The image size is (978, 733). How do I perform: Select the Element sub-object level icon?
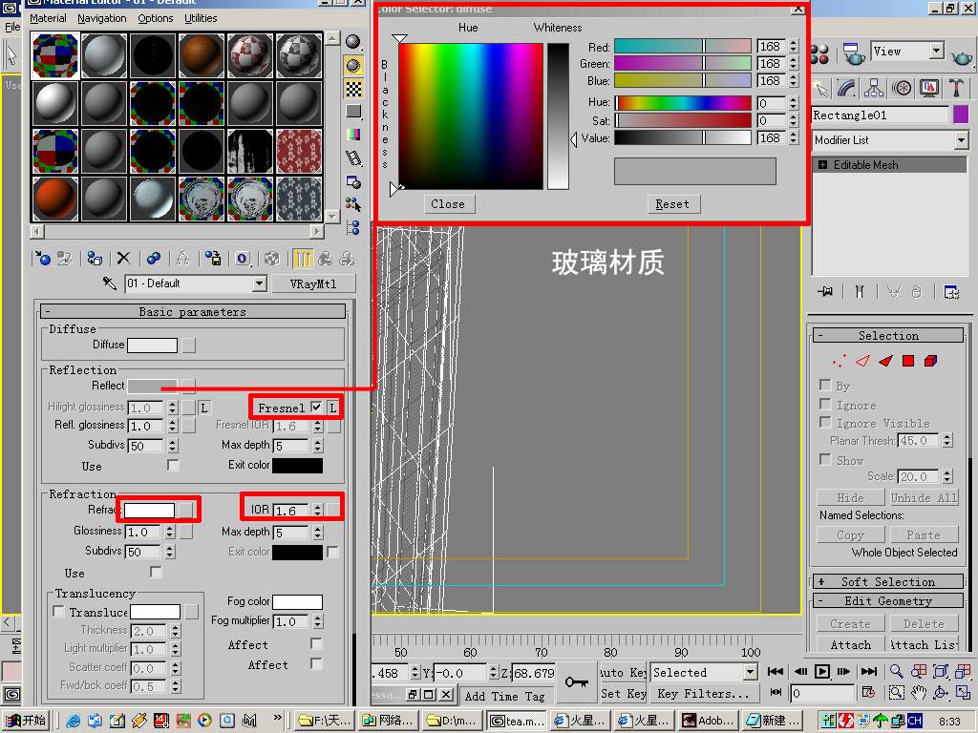(x=930, y=361)
